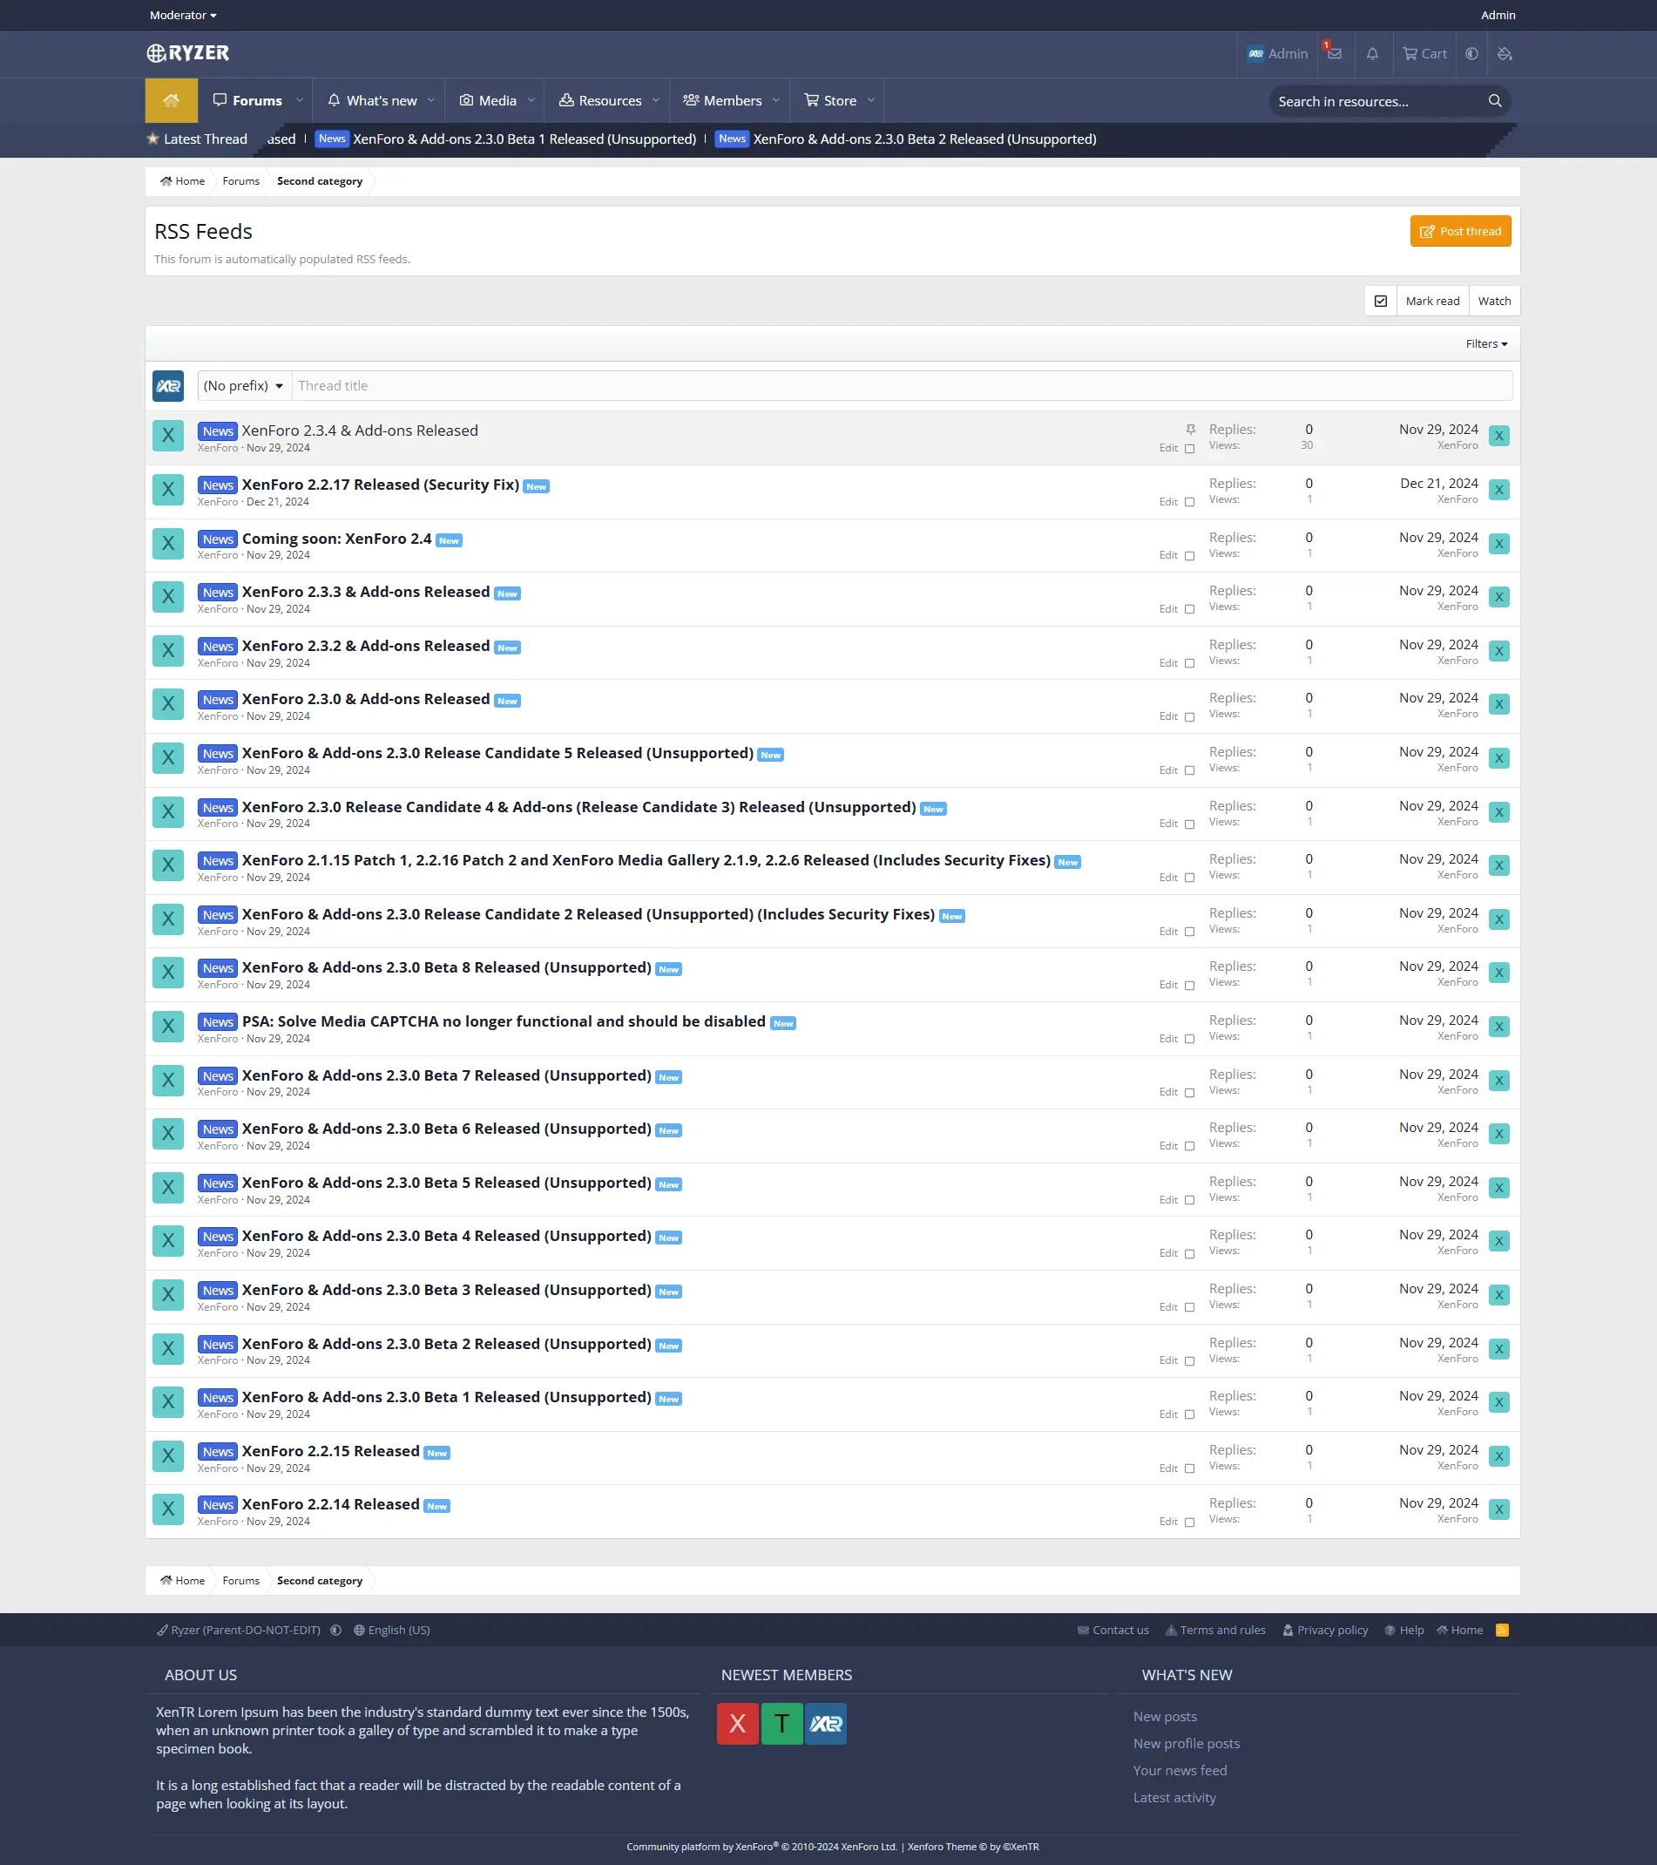Click the Search in resources field
Viewport: 1657px width, 1865px height.
1377,101
